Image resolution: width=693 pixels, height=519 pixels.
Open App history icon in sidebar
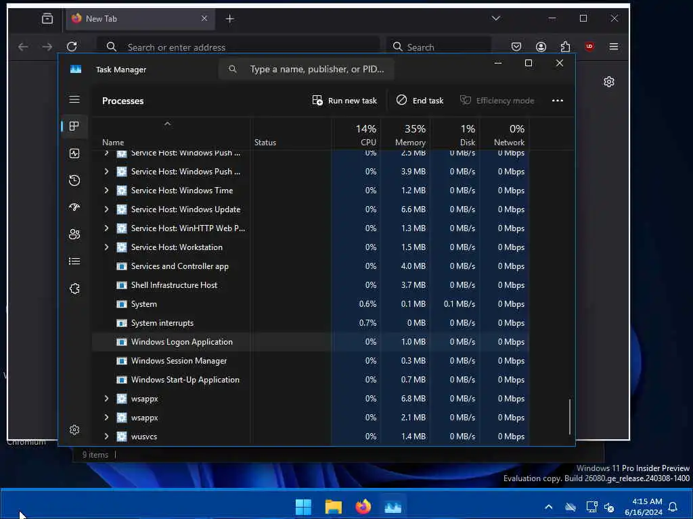[x=74, y=180]
